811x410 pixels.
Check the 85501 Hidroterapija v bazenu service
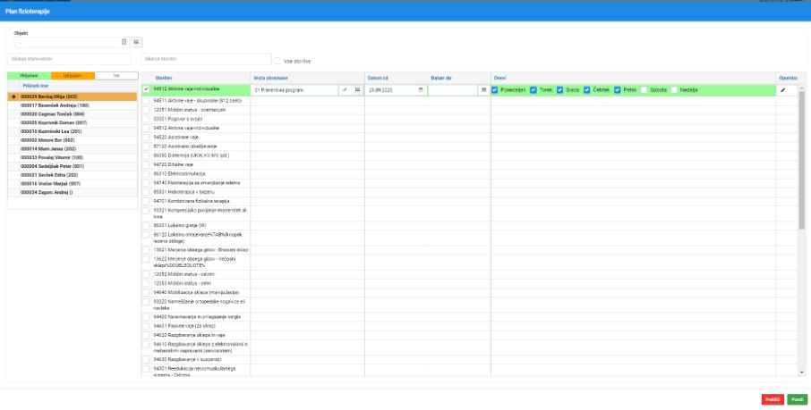pos(146,192)
